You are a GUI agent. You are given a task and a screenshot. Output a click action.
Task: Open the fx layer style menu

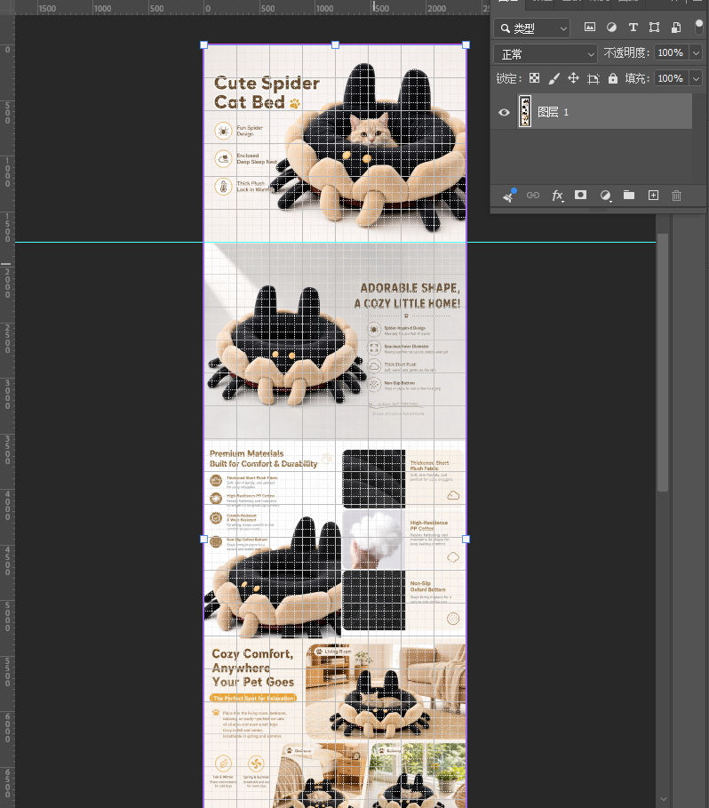coord(557,196)
